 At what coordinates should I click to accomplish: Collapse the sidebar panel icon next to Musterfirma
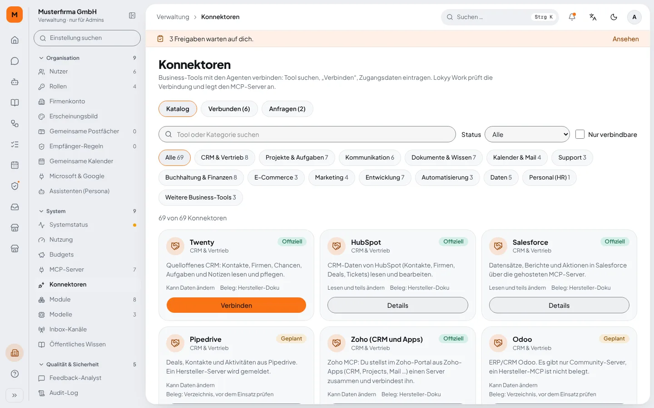pos(132,15)
